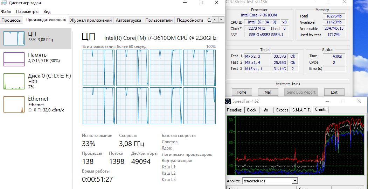
Task: Open SpeedFan Clock tab
Action: [x=252, y=110]
